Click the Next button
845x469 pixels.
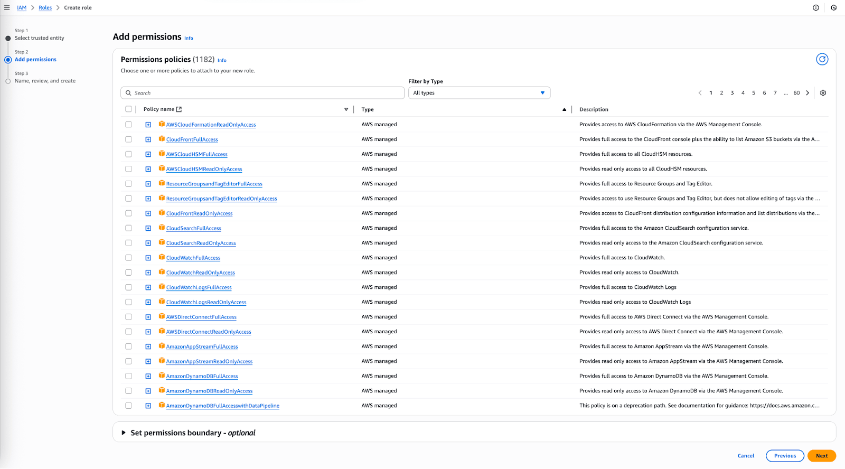[x=821, y=456]
